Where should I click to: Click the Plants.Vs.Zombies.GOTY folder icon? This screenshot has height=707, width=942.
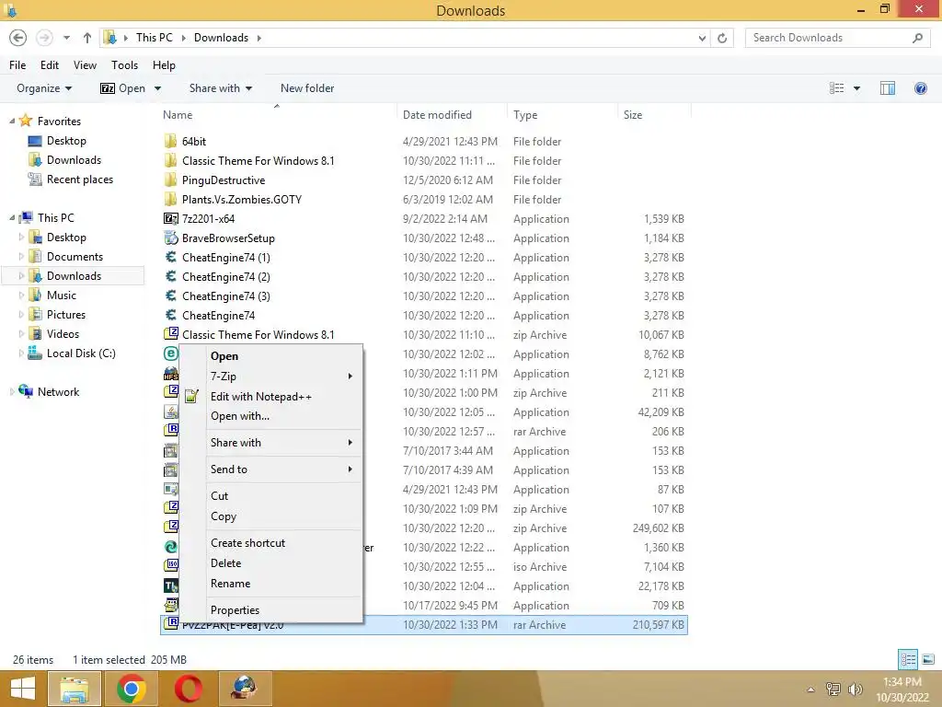[x=170, y=199]
